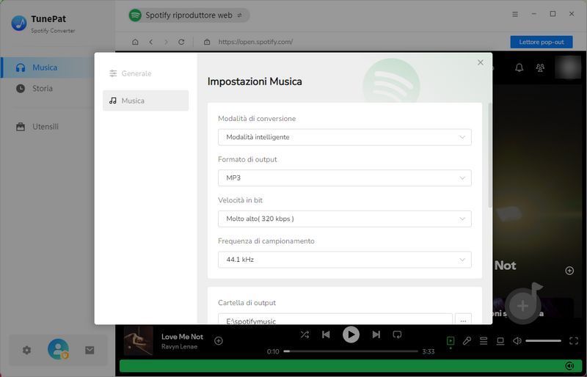Open connect to a device icon
This screenshot has height=377, width=587.
(500, 340)
